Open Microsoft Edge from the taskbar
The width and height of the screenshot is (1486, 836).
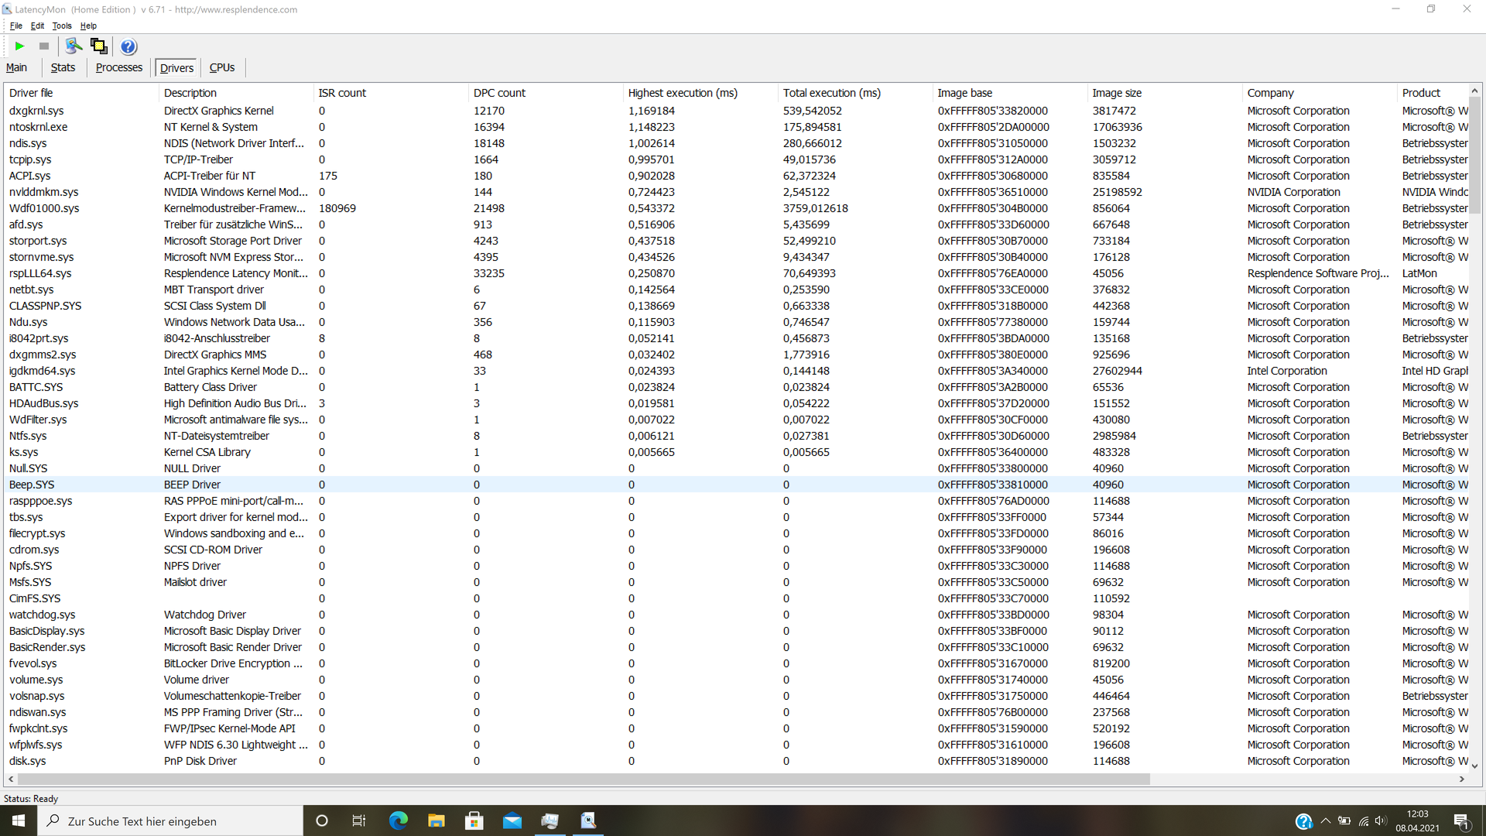pos(399,821)
